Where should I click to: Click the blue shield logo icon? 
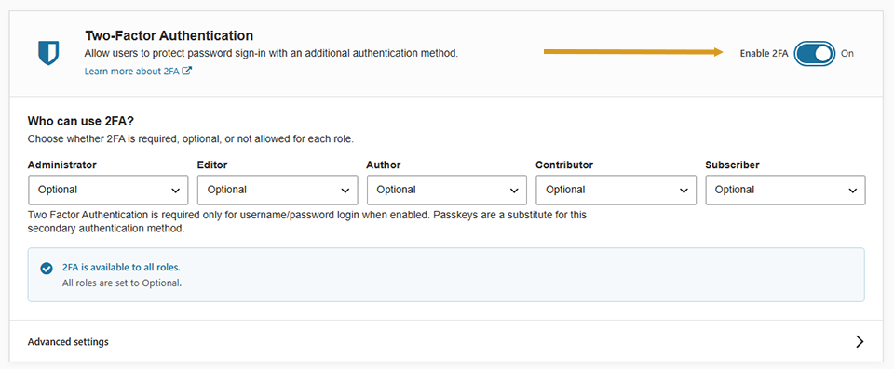(48, 53)
